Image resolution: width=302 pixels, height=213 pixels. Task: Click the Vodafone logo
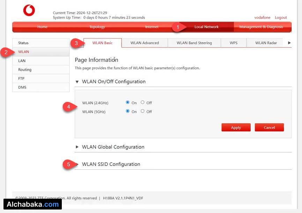click(29, 10)
